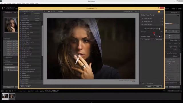Viewport: 183px width, 103px height.
Task: Show the PORTRAIT filter category
Action: (37, 18)
